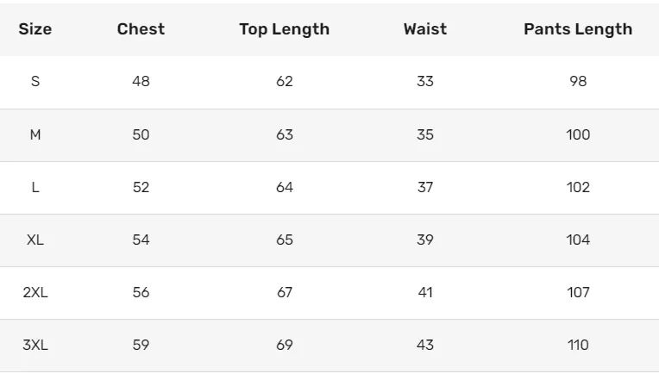The height and width of the screenshot is (380, 659).
Task: Click the Size column header
Action: (x=35, y=29)
